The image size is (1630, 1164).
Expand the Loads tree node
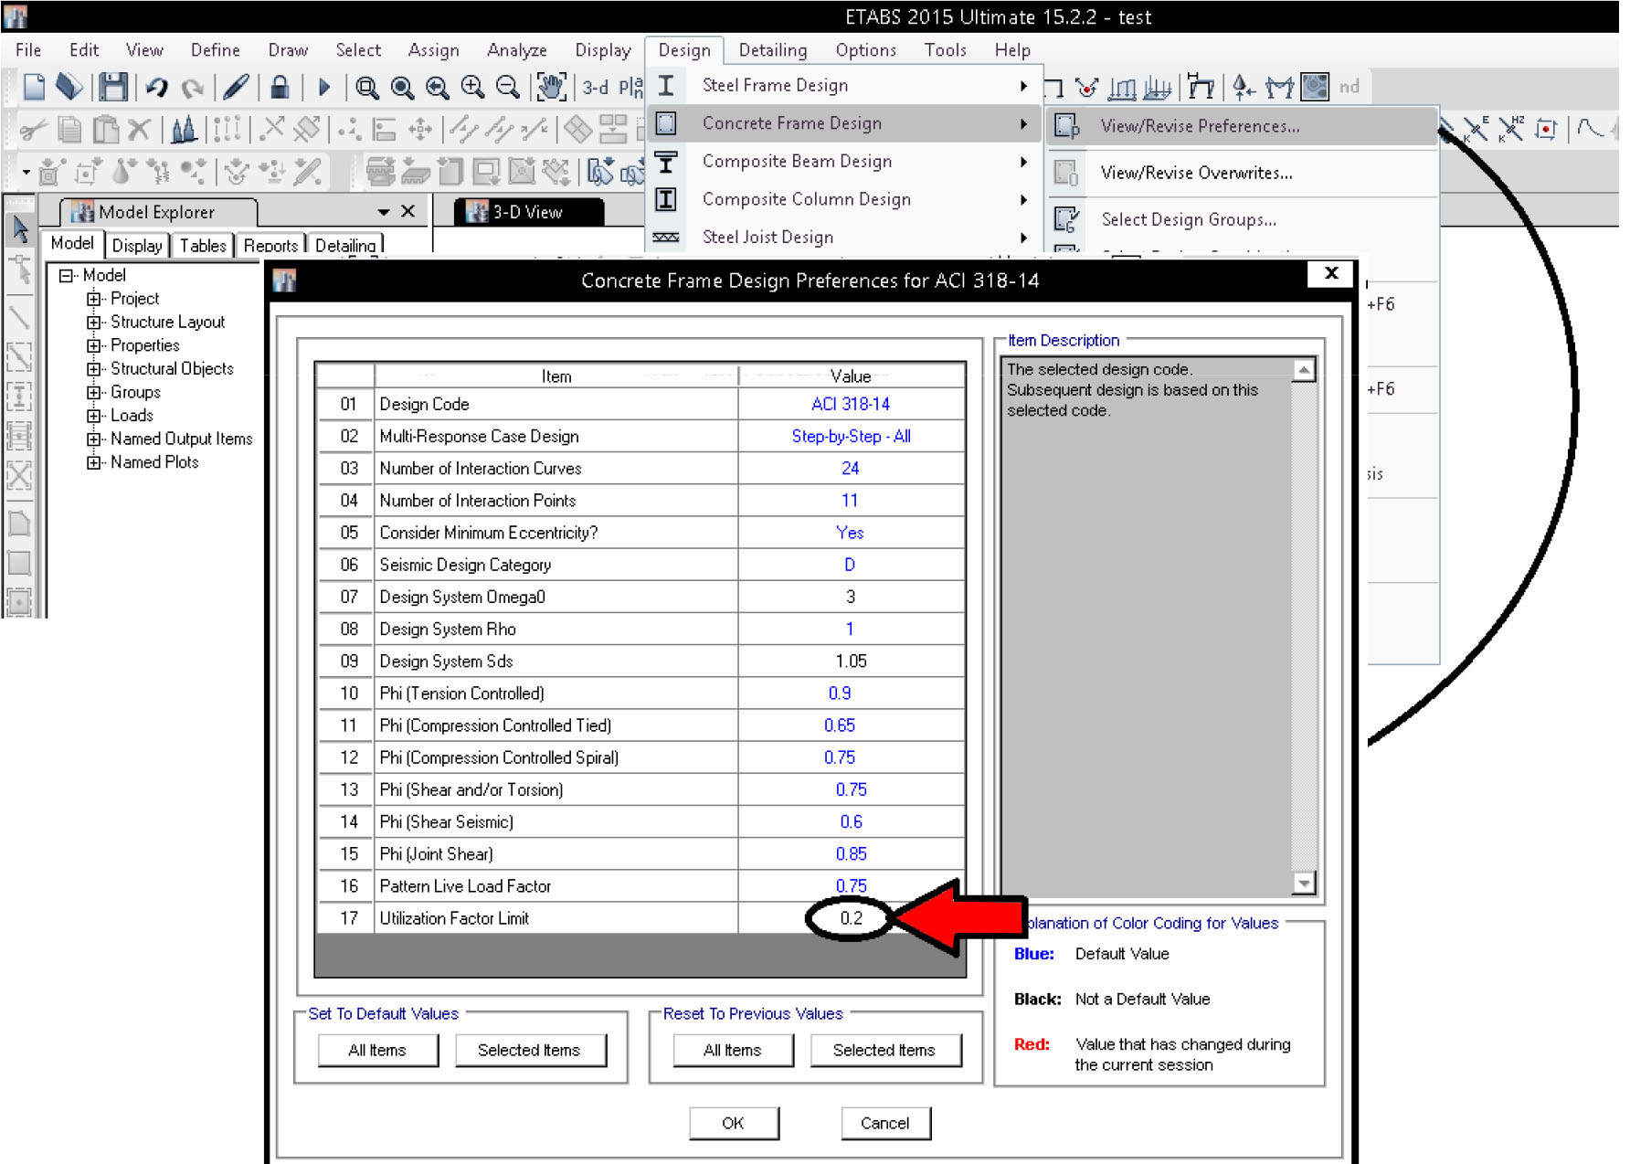coord(93,416)
